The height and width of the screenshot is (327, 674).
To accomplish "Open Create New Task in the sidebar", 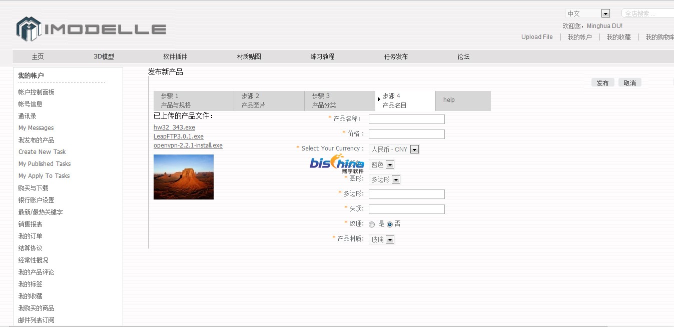I will 42,152.
